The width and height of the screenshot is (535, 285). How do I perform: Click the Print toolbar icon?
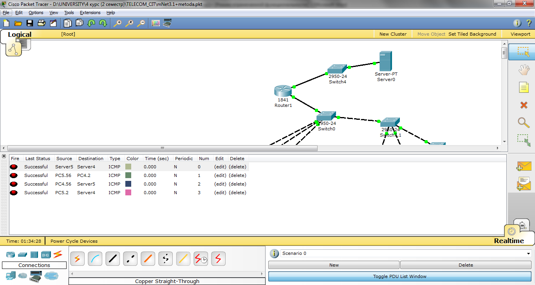pos(42,23)
